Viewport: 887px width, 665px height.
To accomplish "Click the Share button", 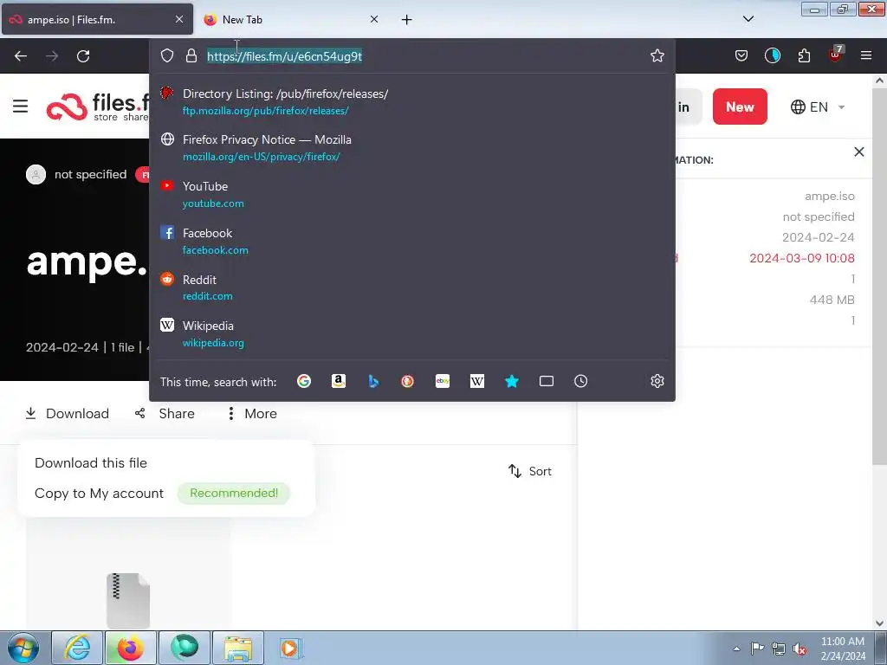I will (x=165, y=413).
